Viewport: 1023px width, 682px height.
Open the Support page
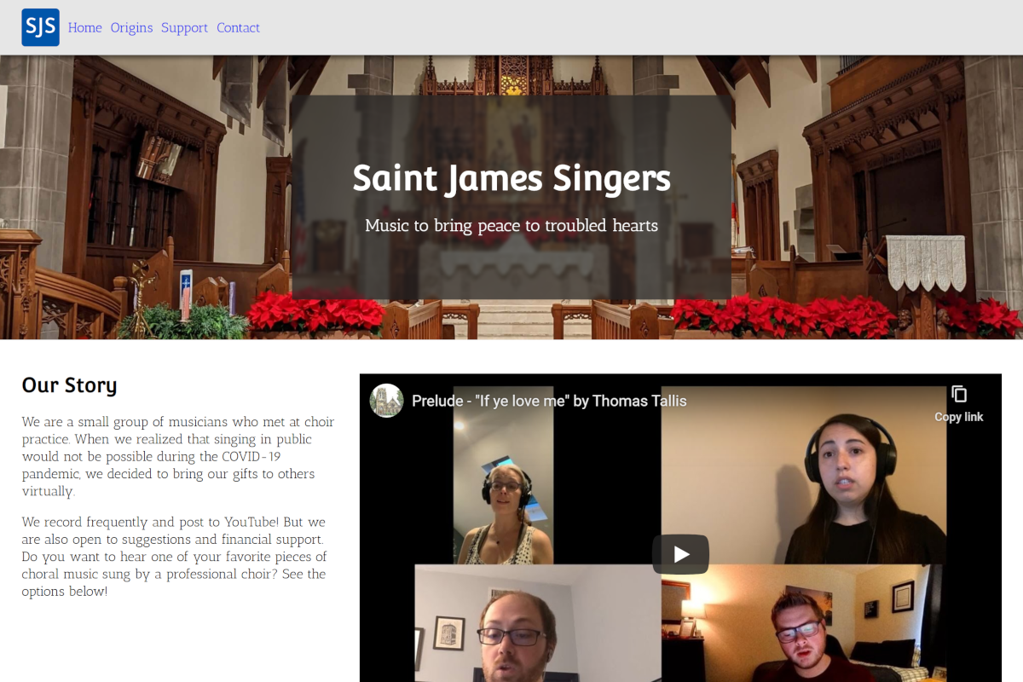[184, 27]
